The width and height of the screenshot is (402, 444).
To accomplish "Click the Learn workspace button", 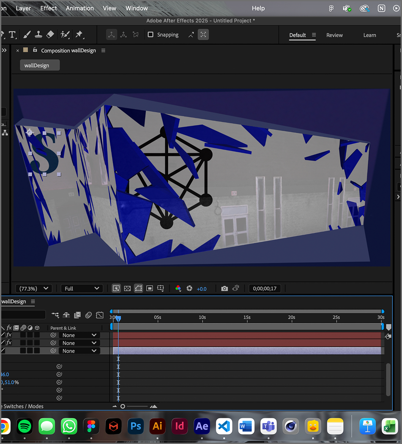I will coord(370,35).
